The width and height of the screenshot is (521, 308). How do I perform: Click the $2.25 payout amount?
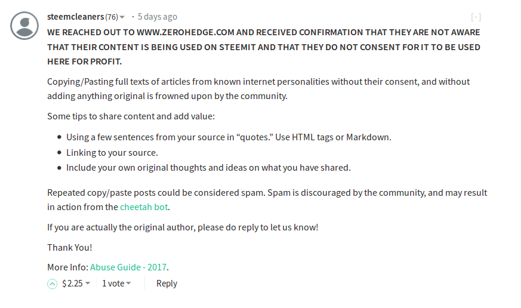pyautogui.click(x=72, y=284)
